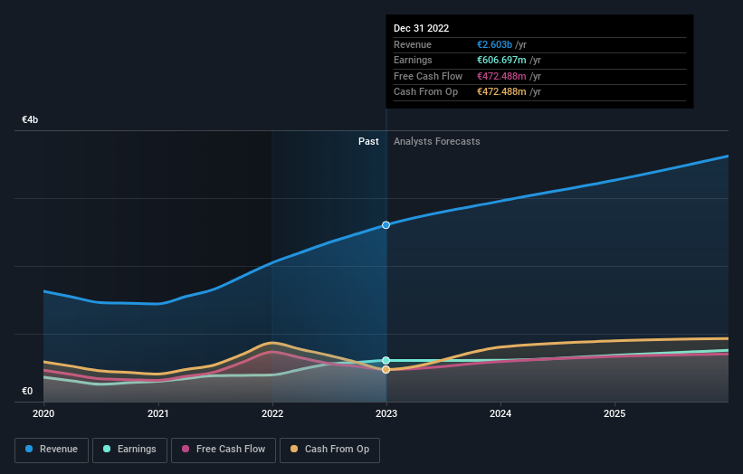Screen dimensions: 743x474
Task: Click the Revenue data point on the blue line
Action: point(386,225)
